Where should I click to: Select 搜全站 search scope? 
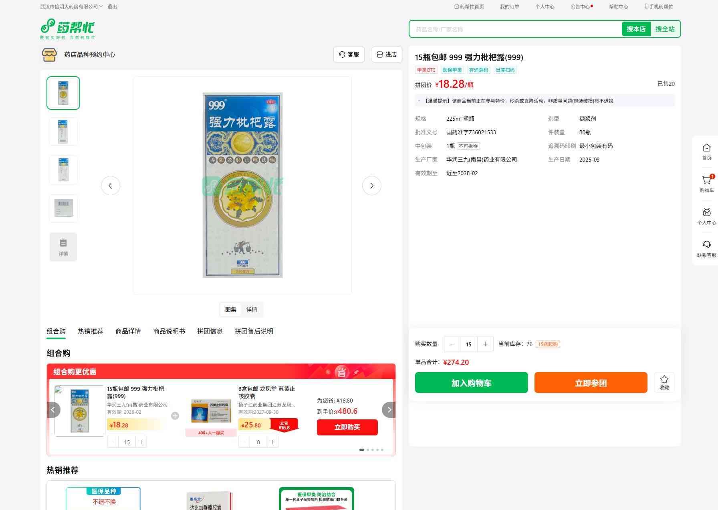click(665, 29)
